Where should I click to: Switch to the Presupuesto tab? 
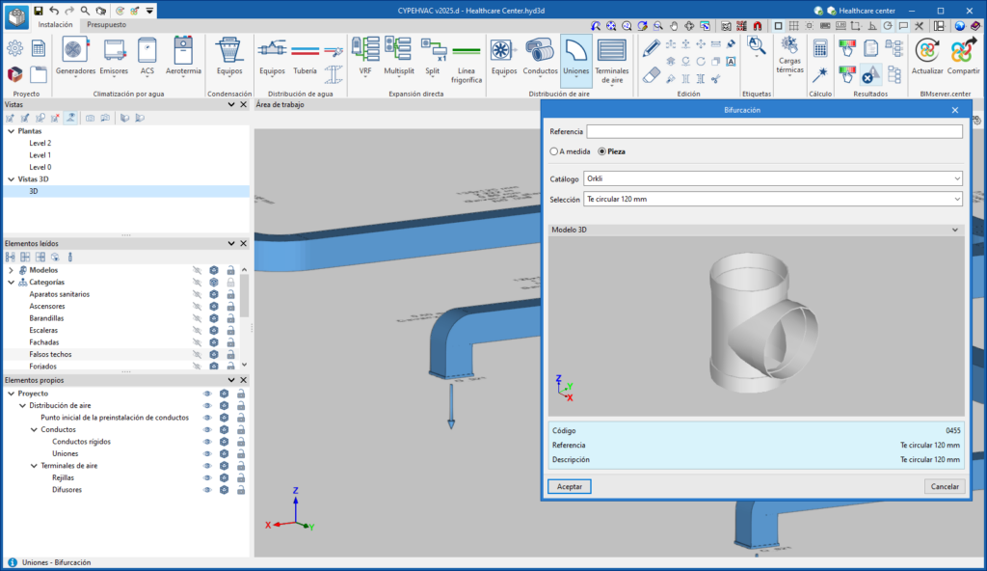click(x=105, y=24)
